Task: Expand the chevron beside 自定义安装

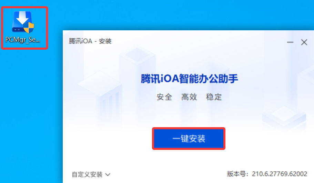Action: [108, 175]
